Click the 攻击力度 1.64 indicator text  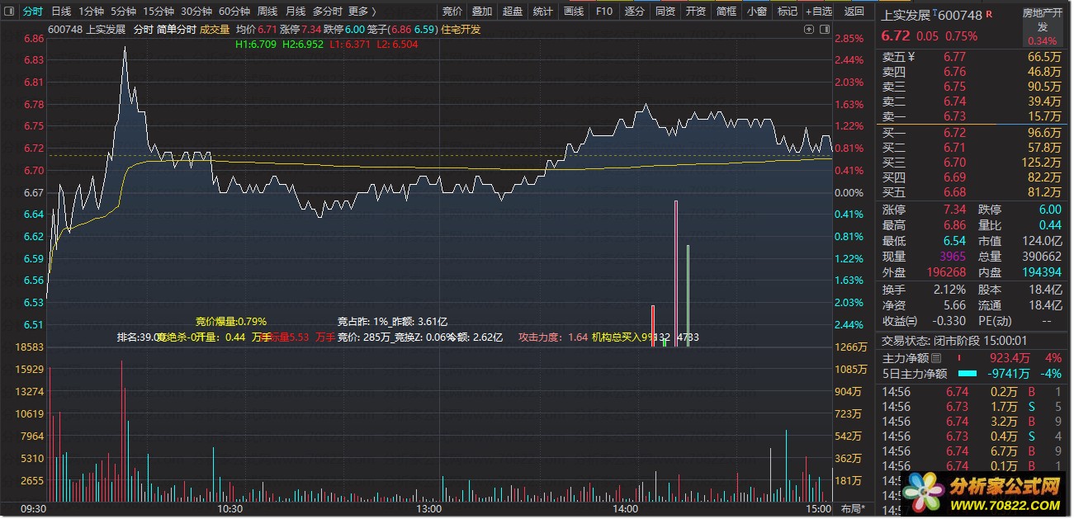point(553,337)
